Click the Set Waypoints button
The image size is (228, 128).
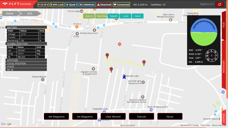click(x=85, y=116)
